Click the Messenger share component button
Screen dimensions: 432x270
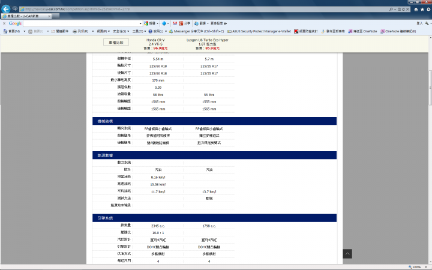pos(196,31)
